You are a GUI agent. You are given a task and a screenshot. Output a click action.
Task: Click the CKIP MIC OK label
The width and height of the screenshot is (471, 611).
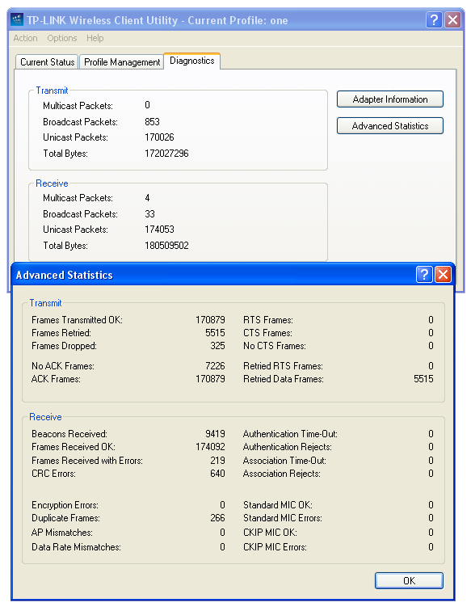pos(270,533)
